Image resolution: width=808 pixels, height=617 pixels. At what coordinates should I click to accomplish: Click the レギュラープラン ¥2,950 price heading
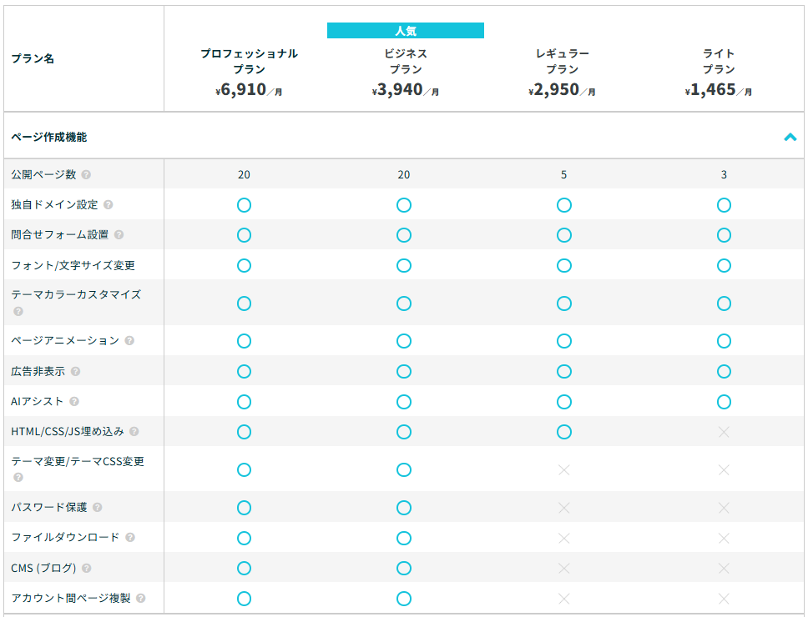tap(562, 90)
